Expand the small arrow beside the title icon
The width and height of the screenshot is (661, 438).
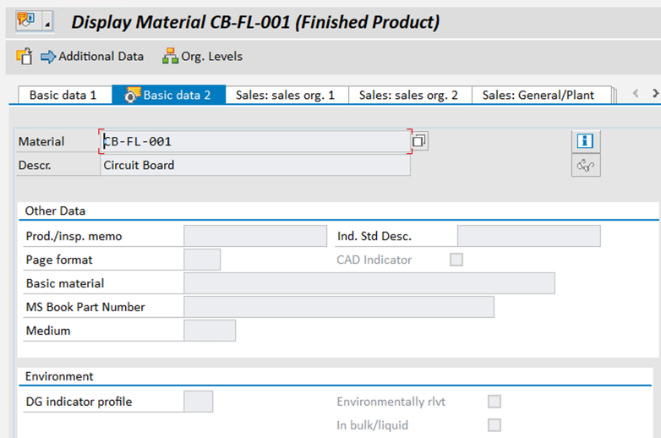tap(47, 21)
